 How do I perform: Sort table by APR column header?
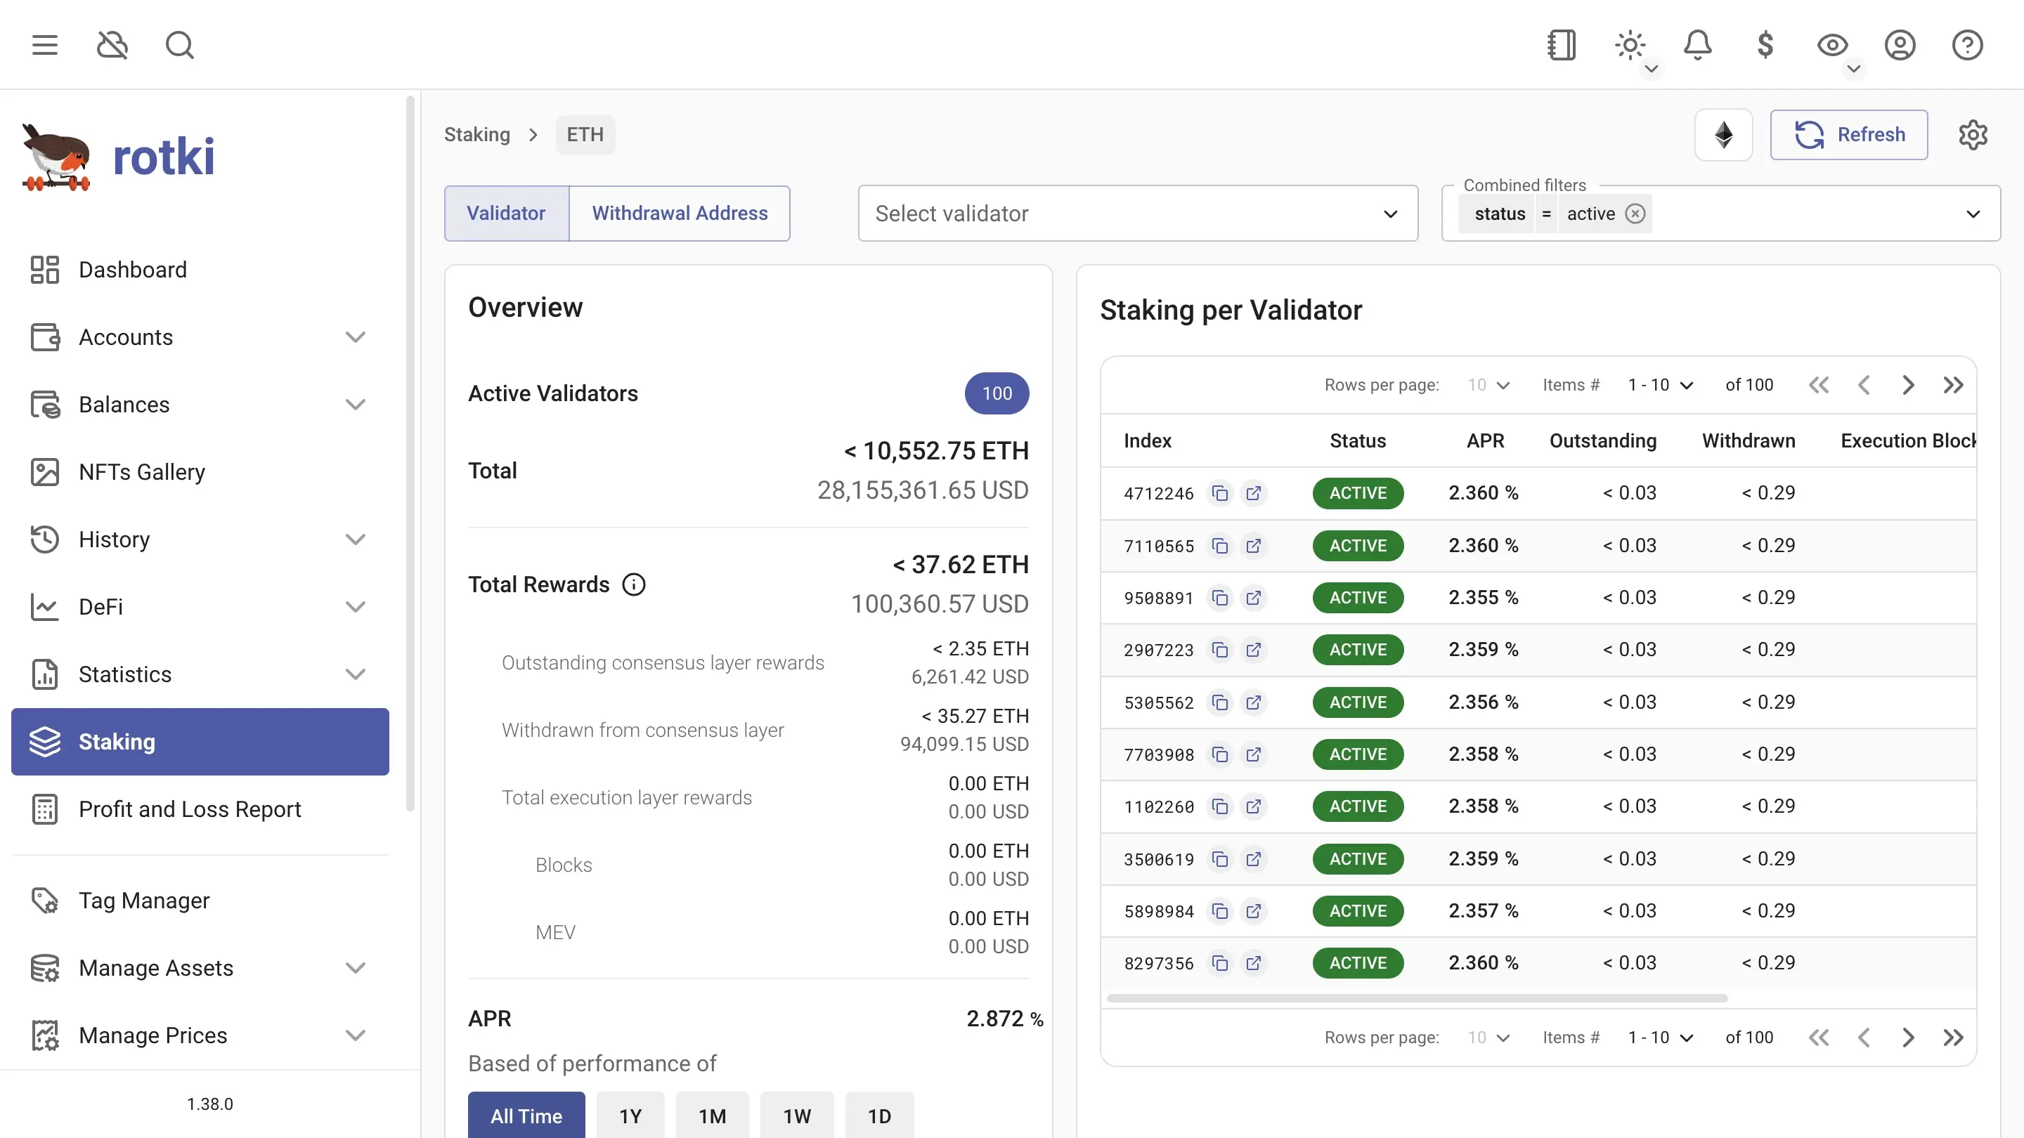1485,440
